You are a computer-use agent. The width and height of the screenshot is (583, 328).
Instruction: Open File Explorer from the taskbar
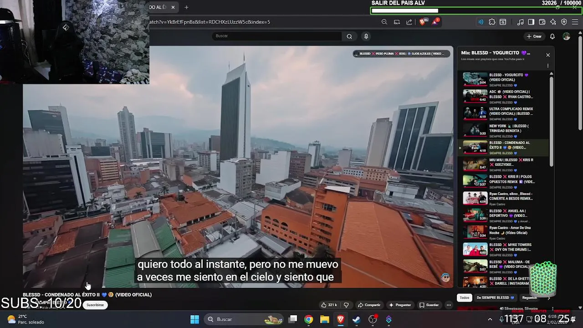(x=324, y=319)
